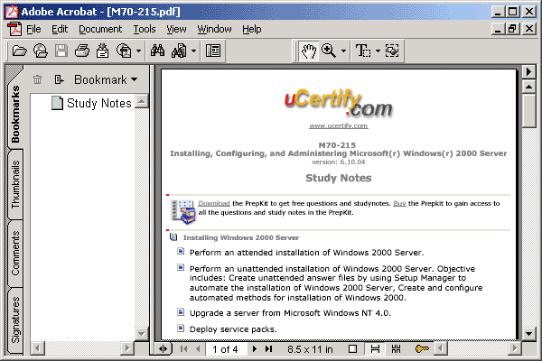Click the bullet icon beside attended installation
The width and height of the screenshot is (542, 361).
181,251
